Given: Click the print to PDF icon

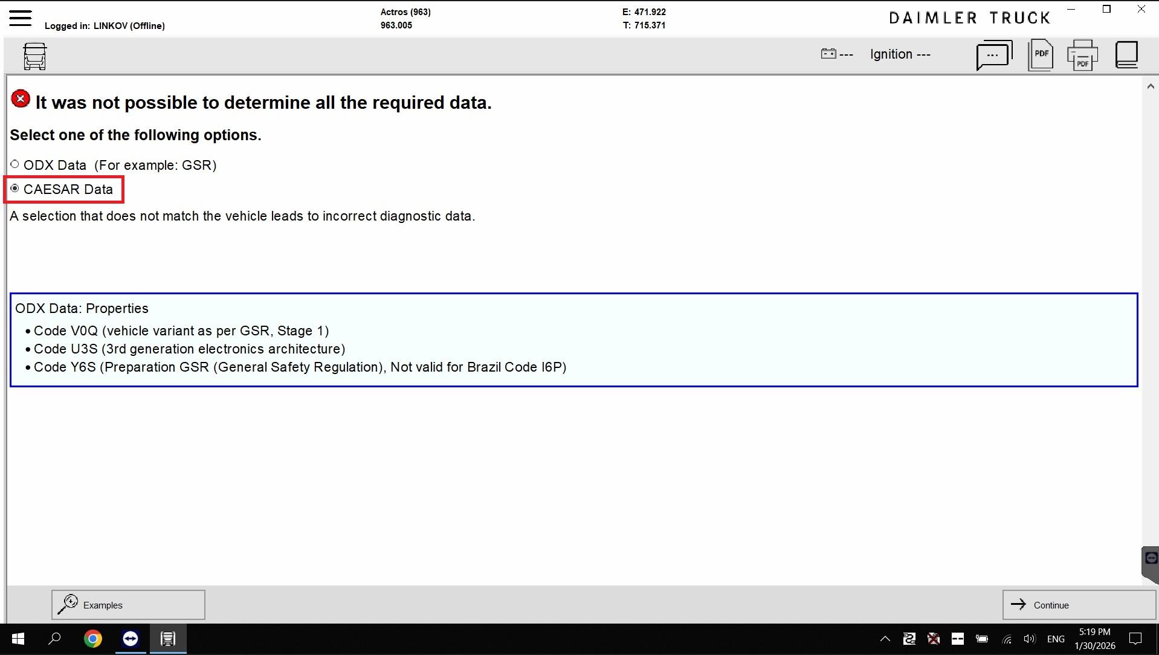Looking at the screenshot, I should (x=1082, y=55).
